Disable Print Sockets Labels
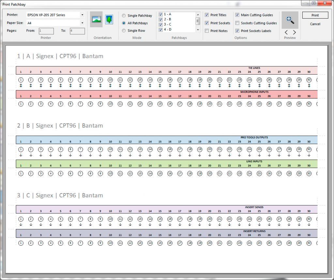 click(x=237, y=31)
